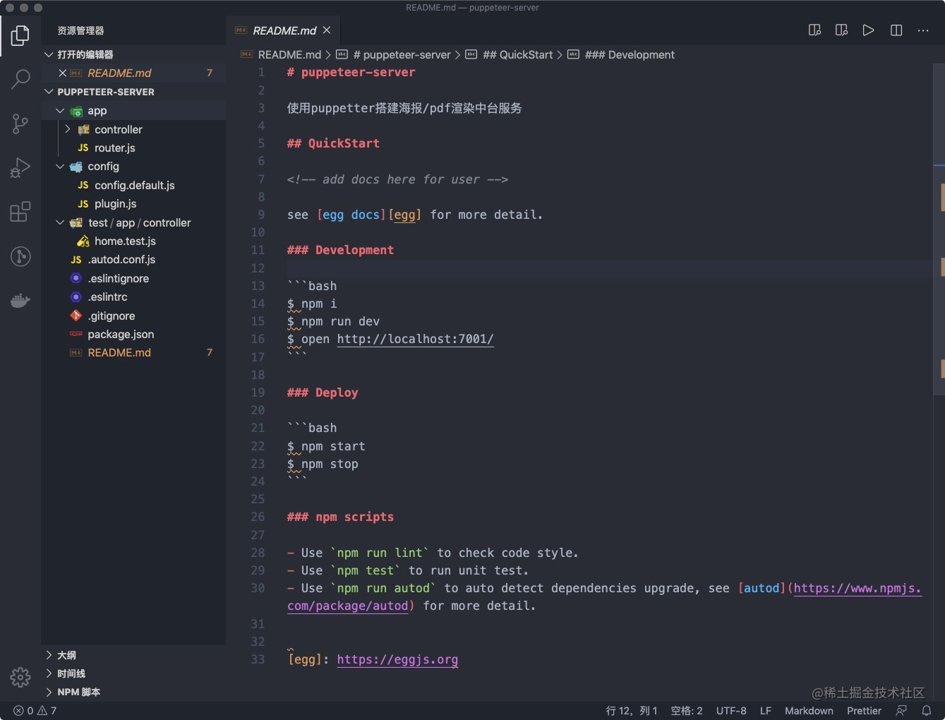Open the Run and Debug view
This screenshot has width=945, height=720.
click(20, 167)
